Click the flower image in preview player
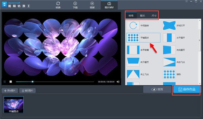This screenshot has height=119, width=203. click(61, 47)
